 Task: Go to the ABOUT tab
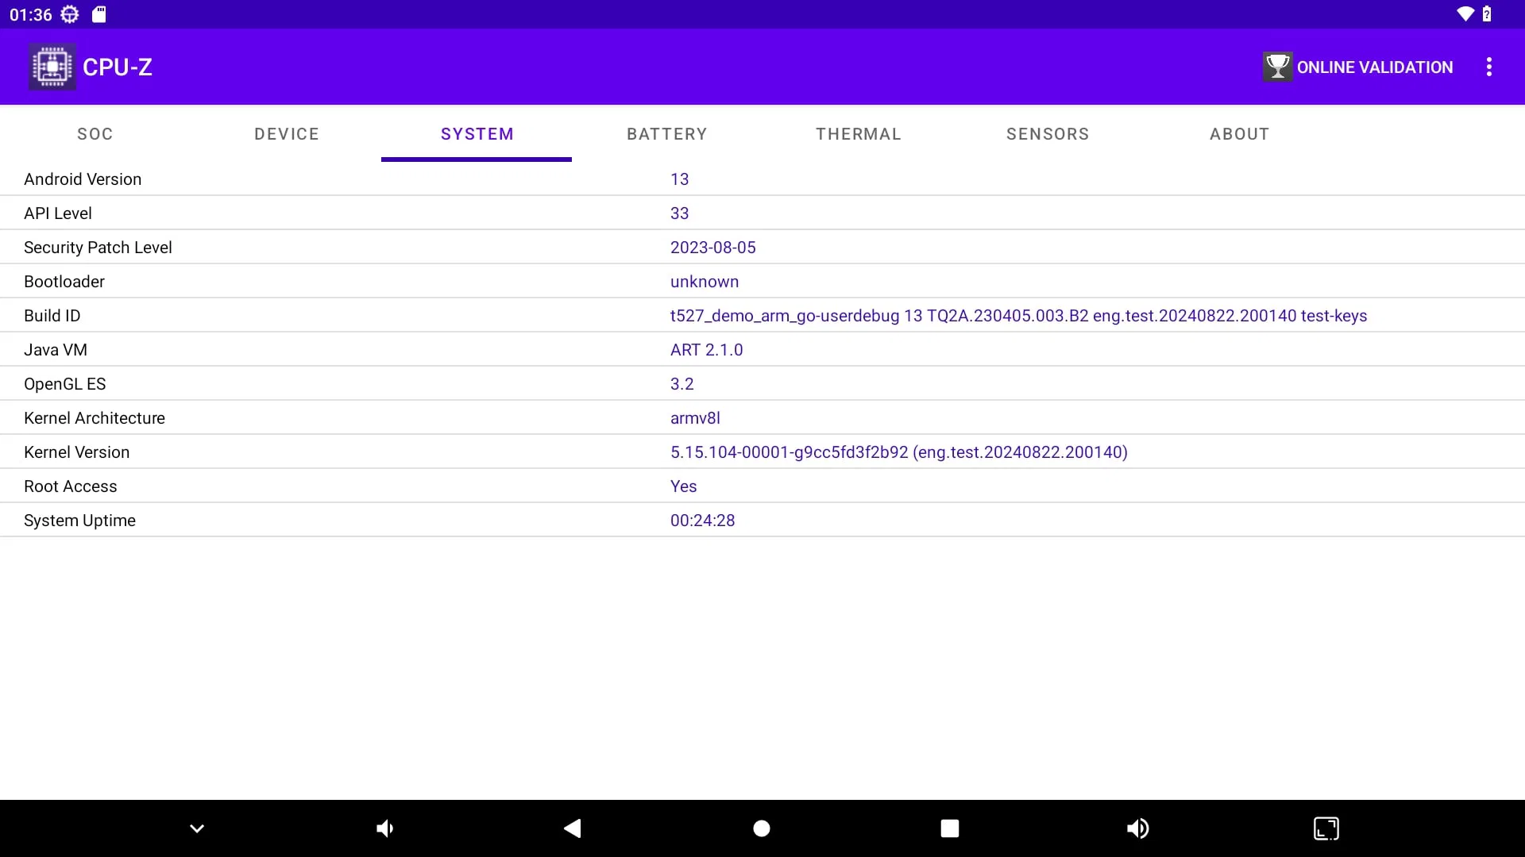[x=1239, y=134]
